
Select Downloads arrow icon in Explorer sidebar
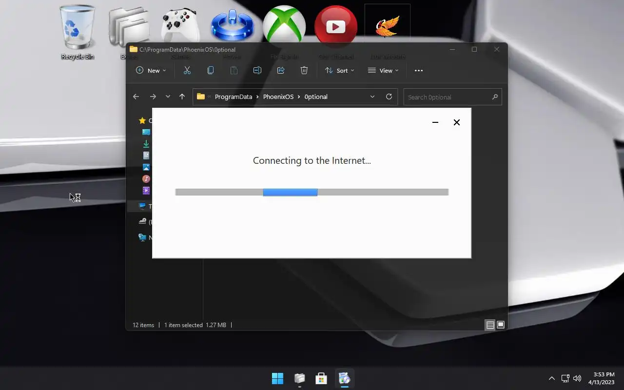pos(146,144)
